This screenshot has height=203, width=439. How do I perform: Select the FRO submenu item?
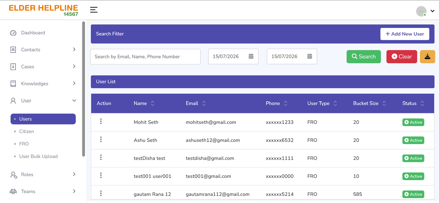tap(24, 144)
